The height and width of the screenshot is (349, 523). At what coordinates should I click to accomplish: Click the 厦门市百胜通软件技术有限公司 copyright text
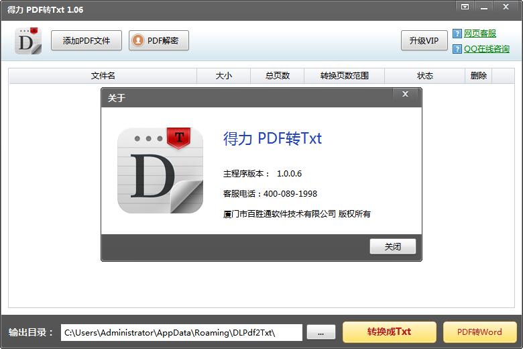tap(296, 213)
